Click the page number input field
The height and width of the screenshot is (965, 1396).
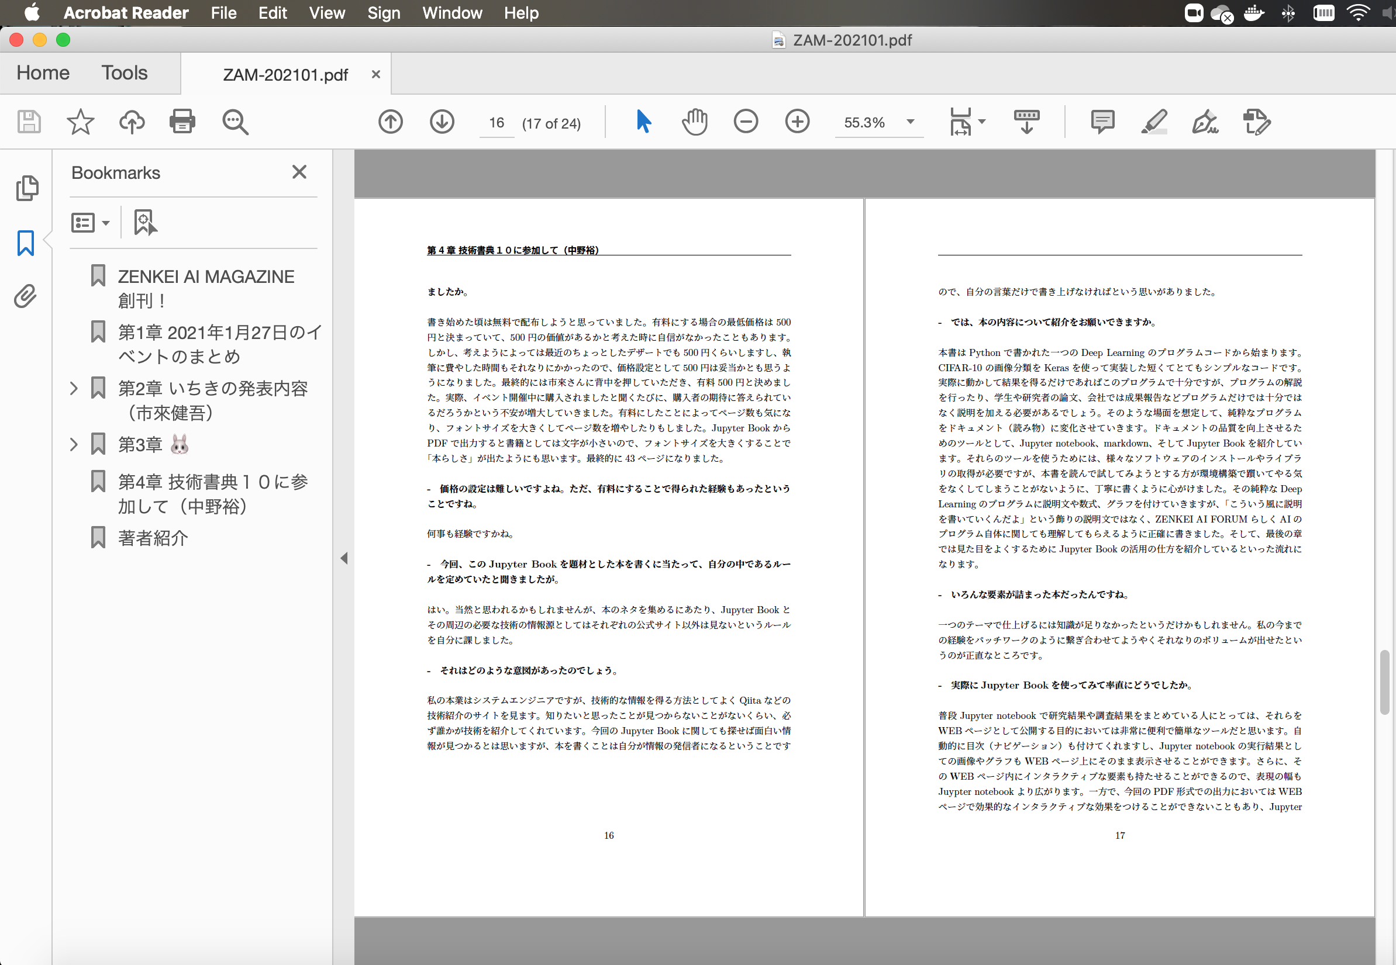497,123
